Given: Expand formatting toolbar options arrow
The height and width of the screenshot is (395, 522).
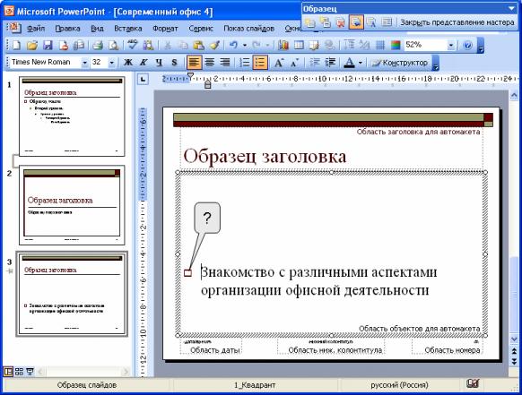Looking at the screenshot, I should point(435,64).
